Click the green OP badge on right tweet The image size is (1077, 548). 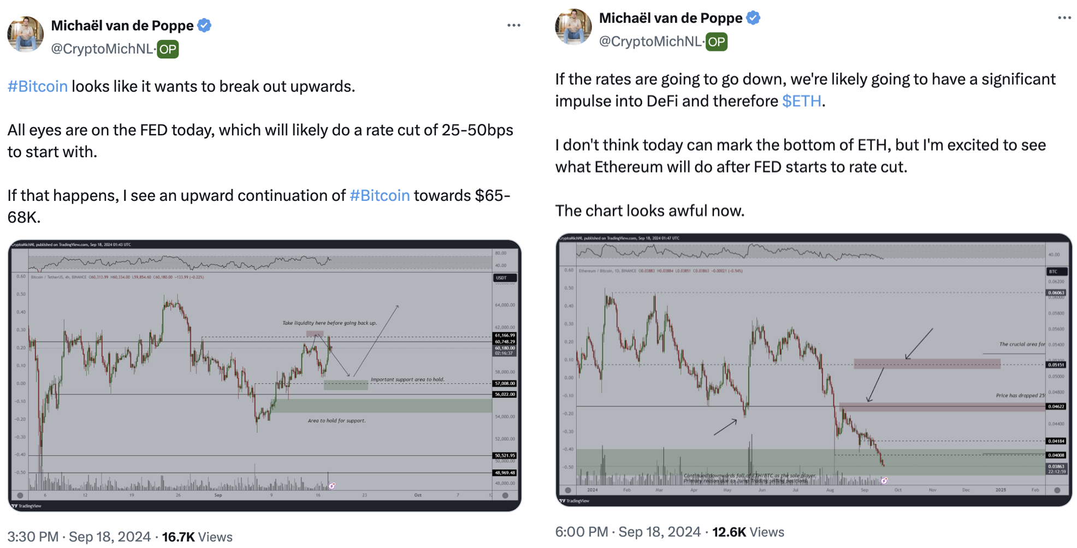(716, 41)
